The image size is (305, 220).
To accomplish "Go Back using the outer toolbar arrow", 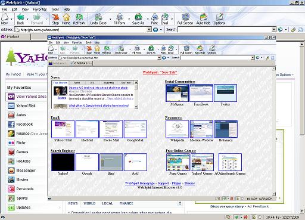I will pyautogui.click(x=20, y=19).
